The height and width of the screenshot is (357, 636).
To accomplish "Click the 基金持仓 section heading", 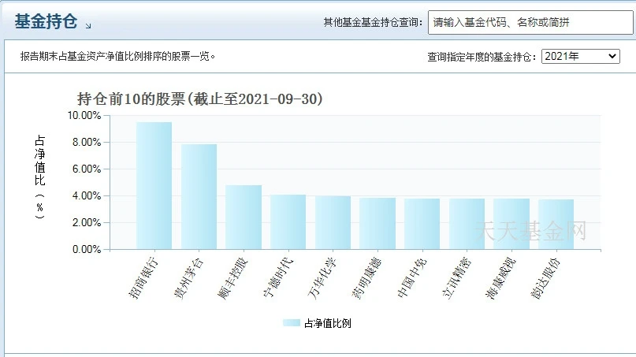I will click(46, 21).
